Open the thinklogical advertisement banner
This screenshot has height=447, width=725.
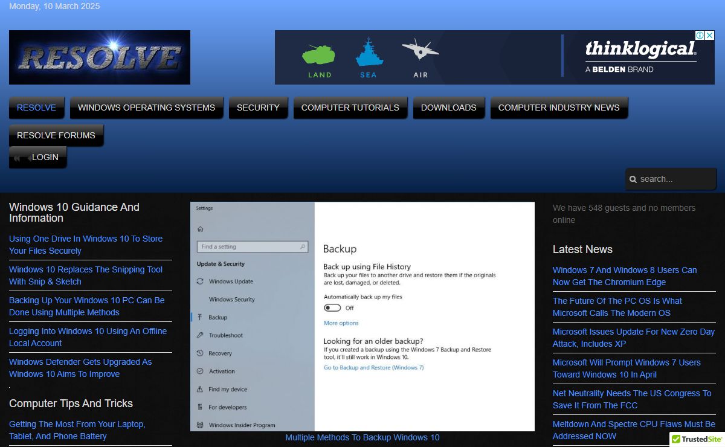[x=494, y=57]
